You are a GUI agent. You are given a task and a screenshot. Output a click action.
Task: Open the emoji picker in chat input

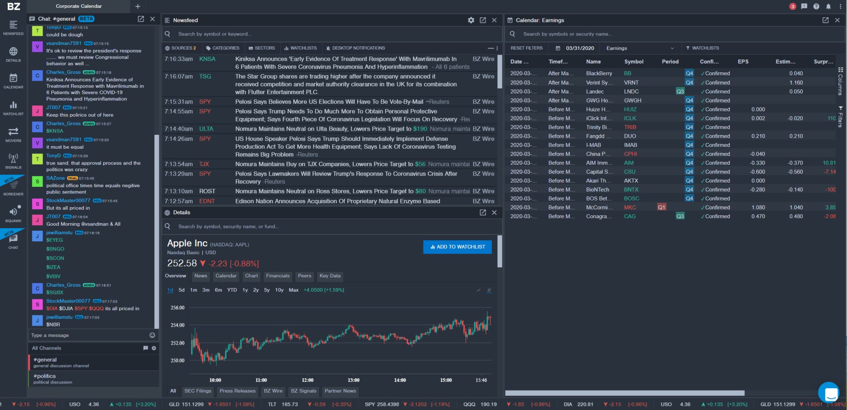(x=152, y=335)
